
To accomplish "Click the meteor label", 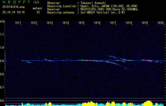I will click(37, 8).
